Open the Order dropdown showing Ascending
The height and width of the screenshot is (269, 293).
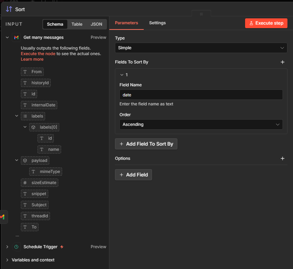[201, 124]
